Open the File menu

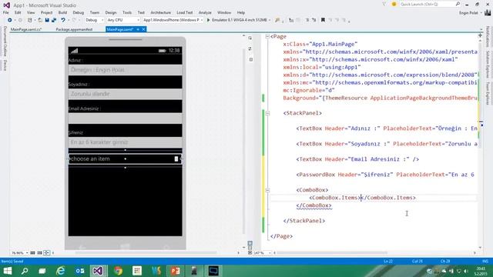(5, 12)
